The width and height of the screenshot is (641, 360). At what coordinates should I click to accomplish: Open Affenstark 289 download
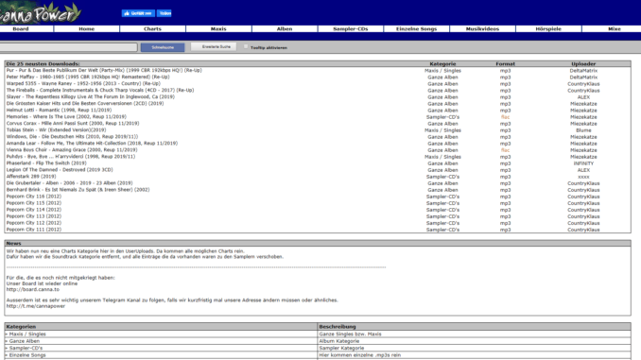point(31,176)
